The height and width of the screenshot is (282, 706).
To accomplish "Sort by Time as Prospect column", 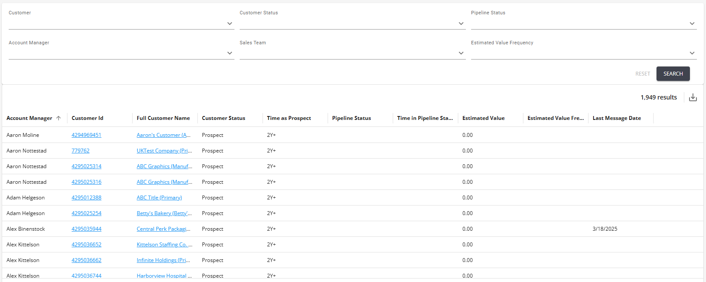I will (x=289, y=118).
